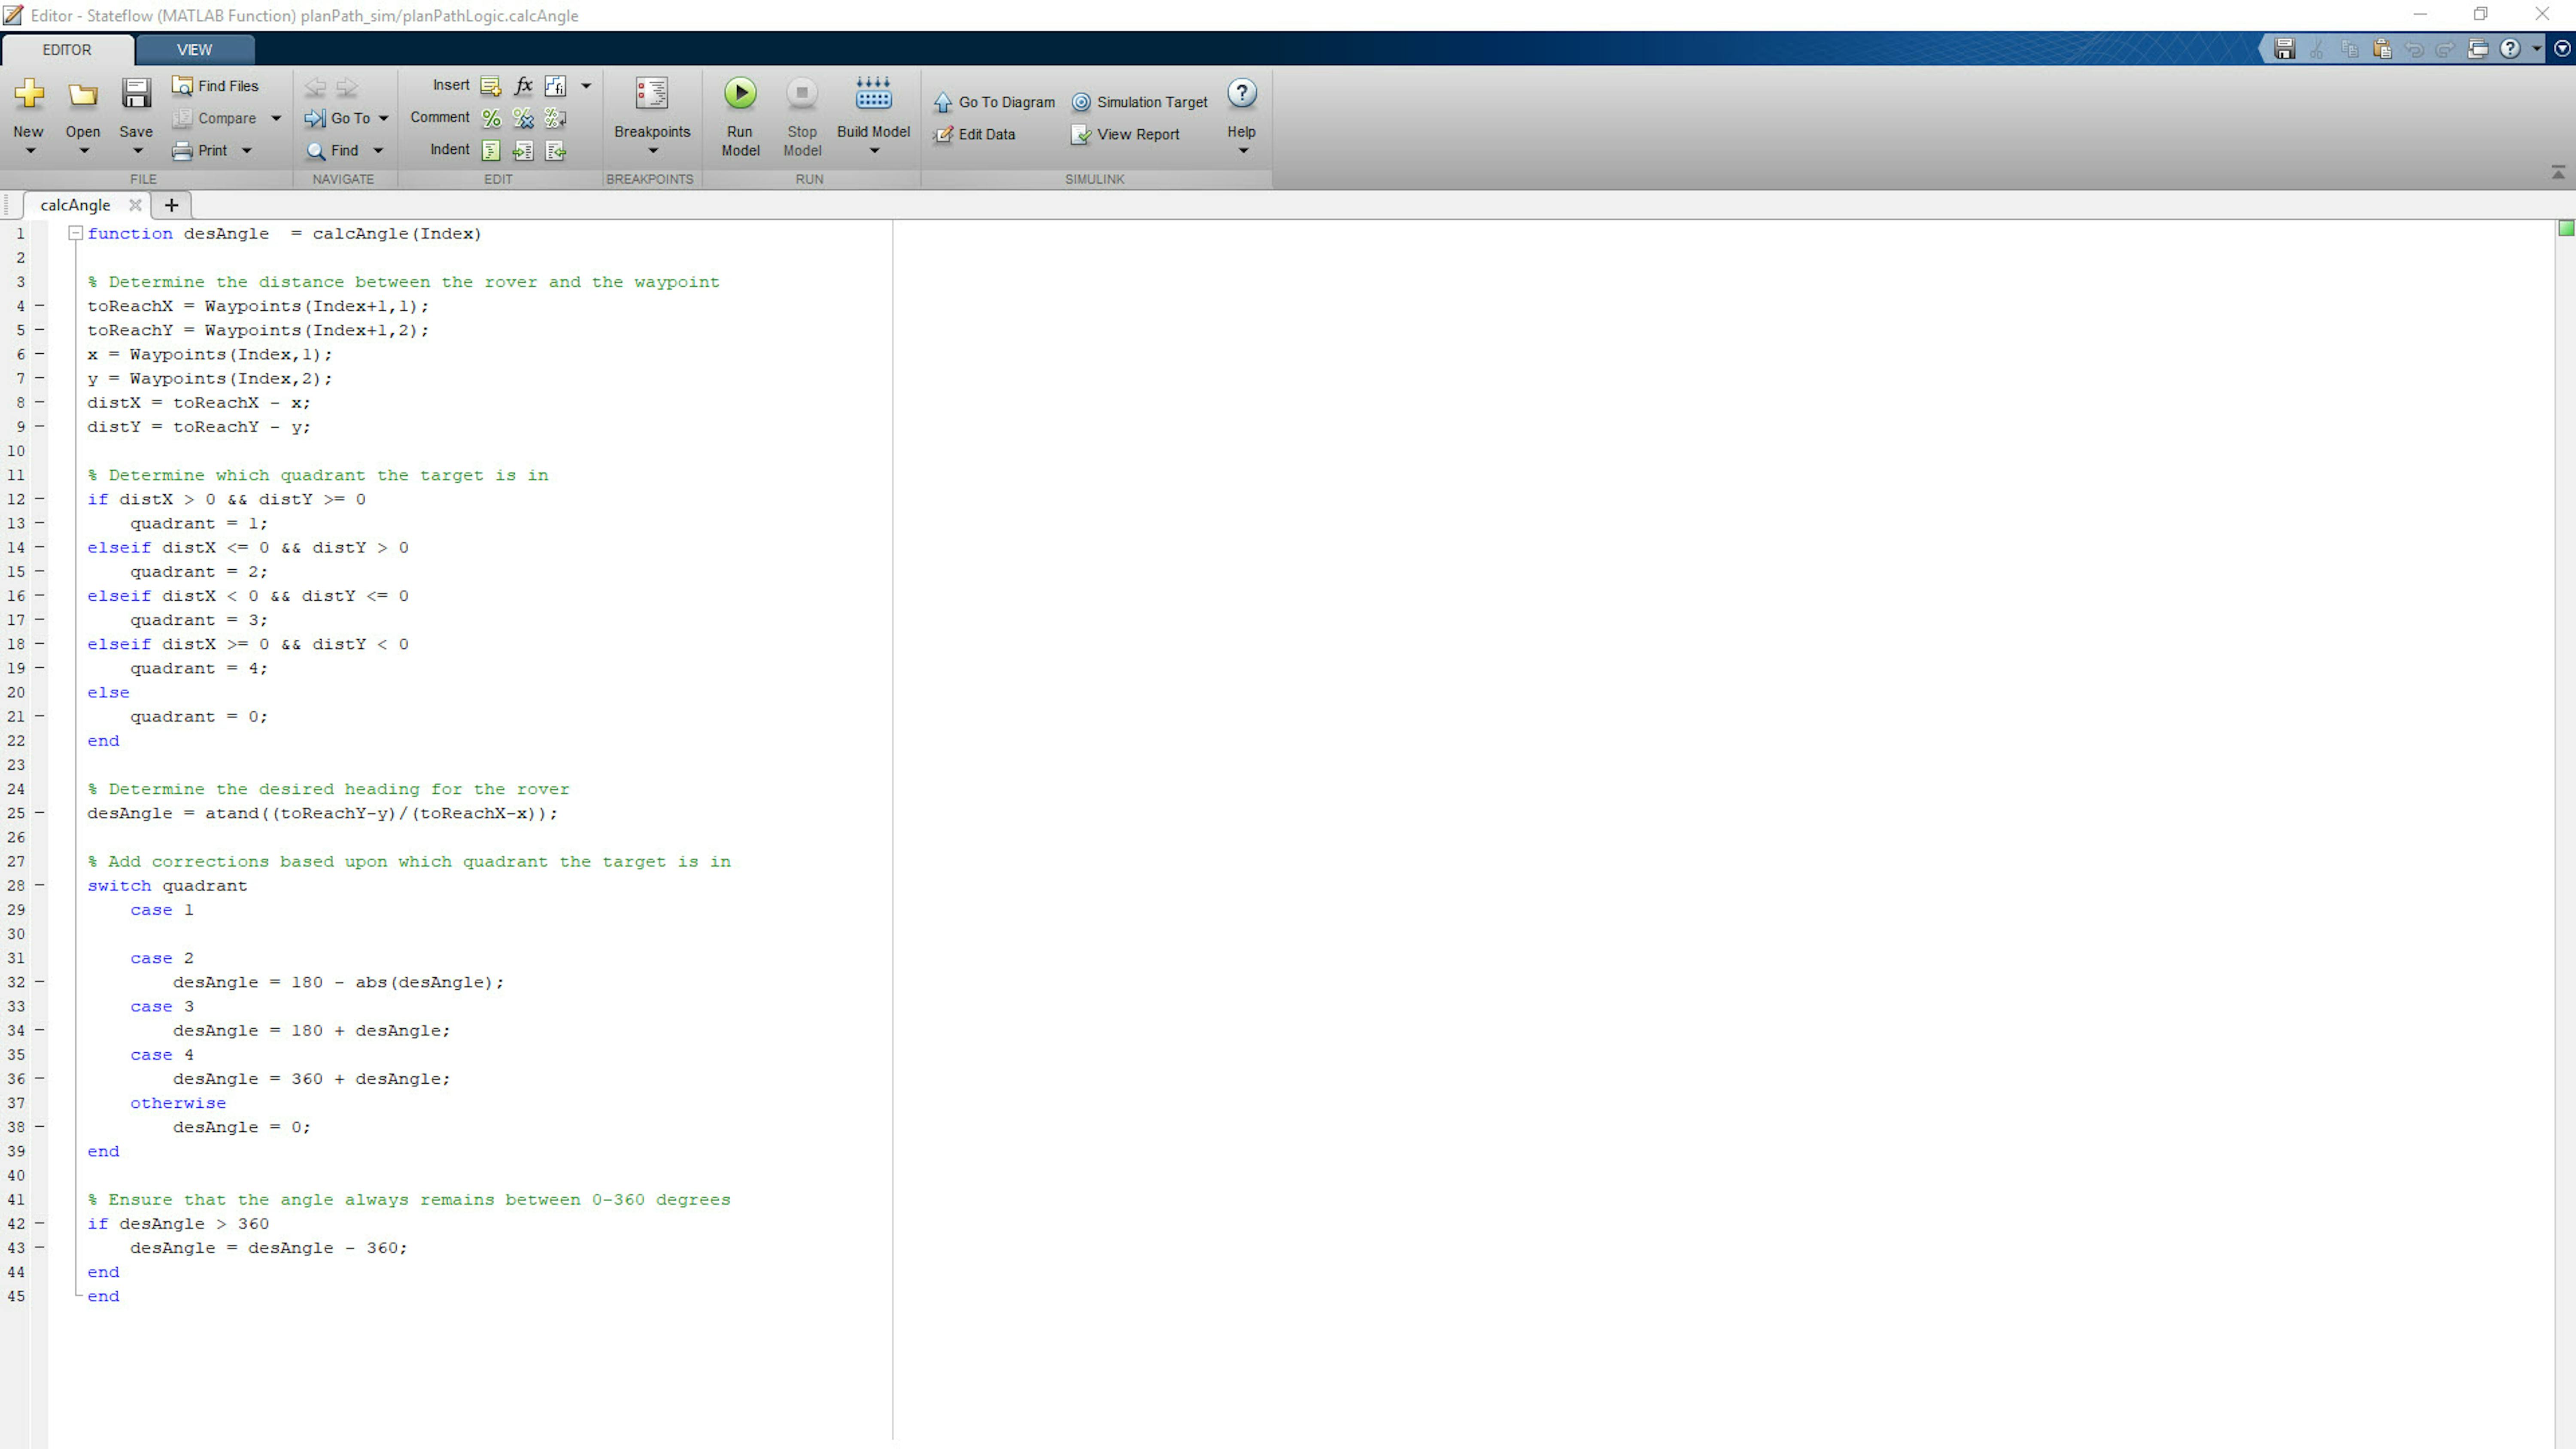Click the Open folder icon
2576x1449 pixels.
pyautogui.click(x=83, y=94)
